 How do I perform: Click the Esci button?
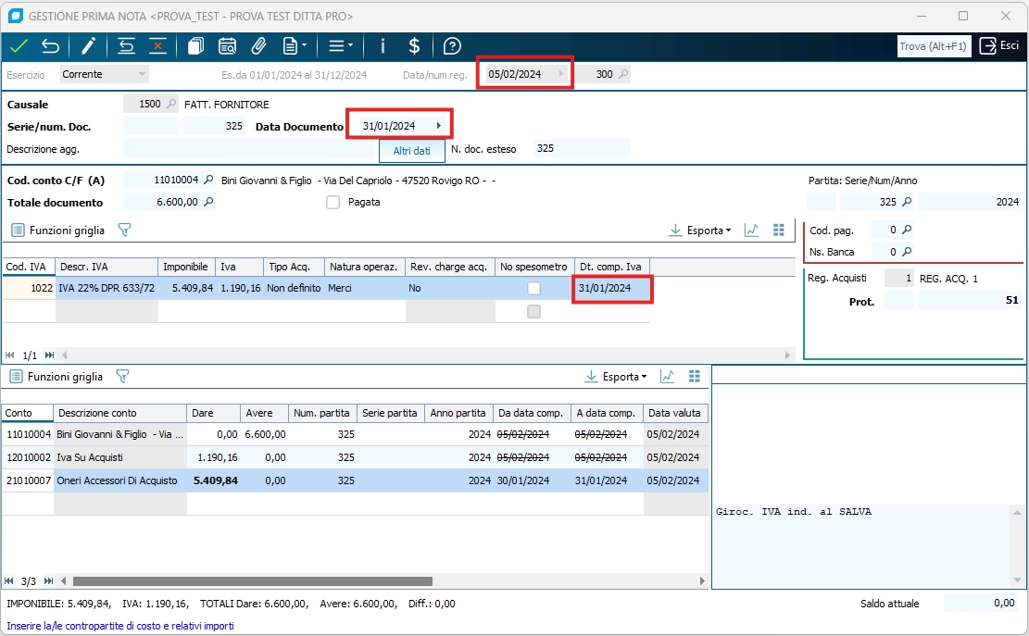pos(999,46)
